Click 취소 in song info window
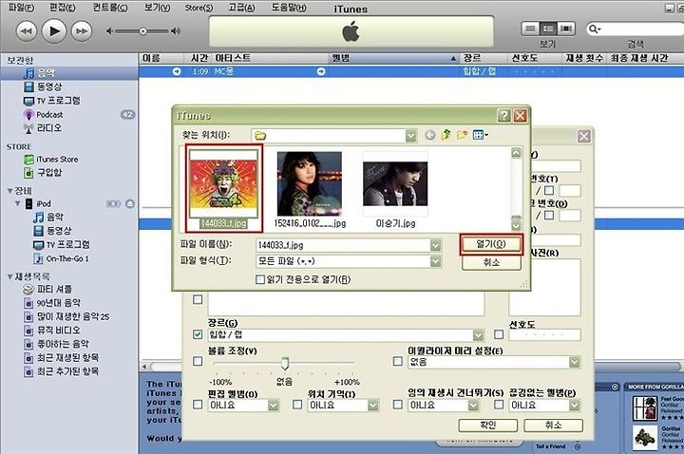Screen dimensions: 684x454 tap(553, 425)
